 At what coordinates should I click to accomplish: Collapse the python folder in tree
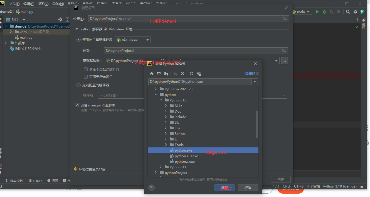(156, 94)
